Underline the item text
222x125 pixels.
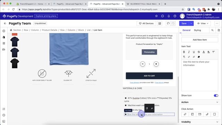pos(194,52)
